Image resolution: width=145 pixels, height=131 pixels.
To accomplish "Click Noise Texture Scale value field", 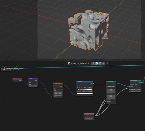I will click(x=58, y=92).
